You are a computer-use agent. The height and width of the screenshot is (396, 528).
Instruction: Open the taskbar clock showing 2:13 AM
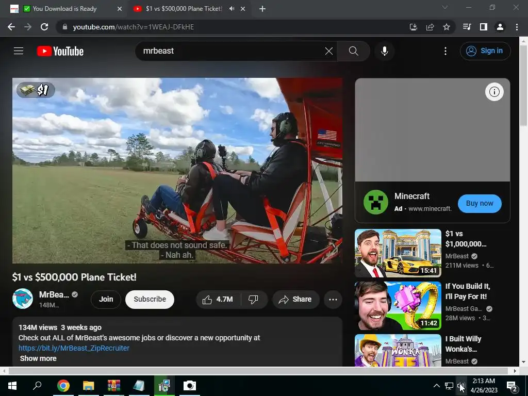pos(484,386)
